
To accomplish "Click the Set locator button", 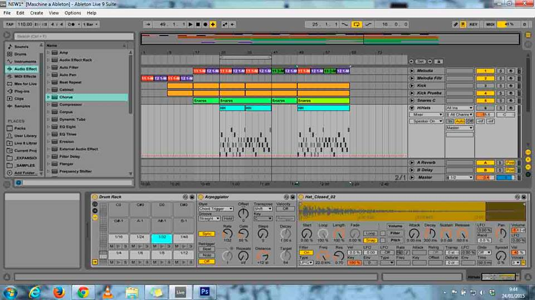I will tap(420, 61).
